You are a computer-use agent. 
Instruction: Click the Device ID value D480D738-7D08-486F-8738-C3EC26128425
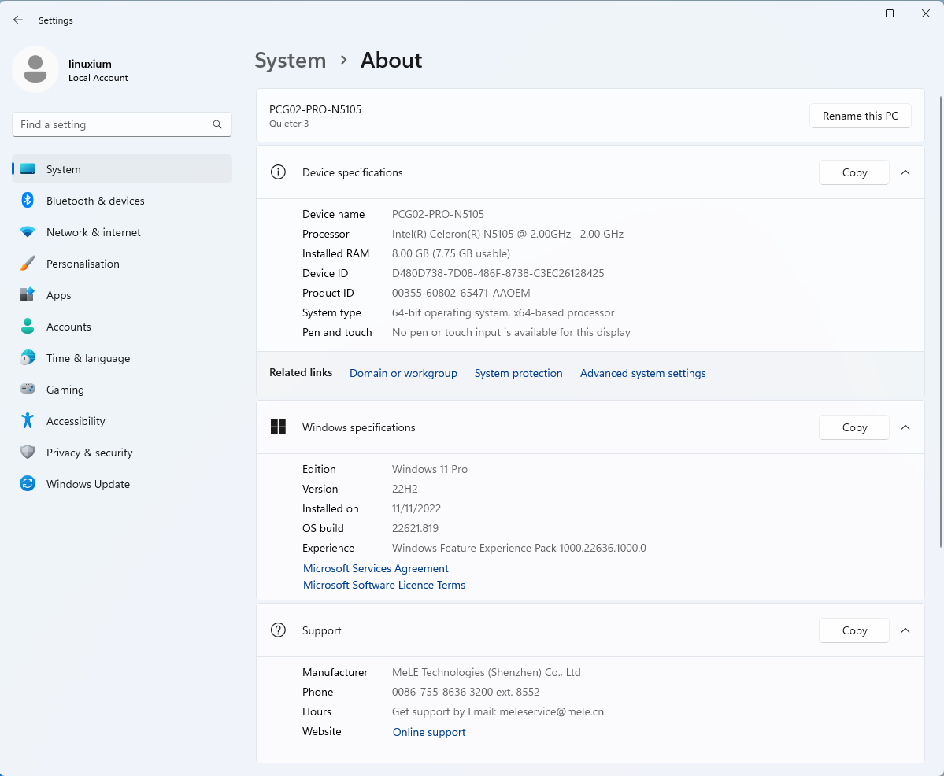pyautogui.click(x=498, y=273)
